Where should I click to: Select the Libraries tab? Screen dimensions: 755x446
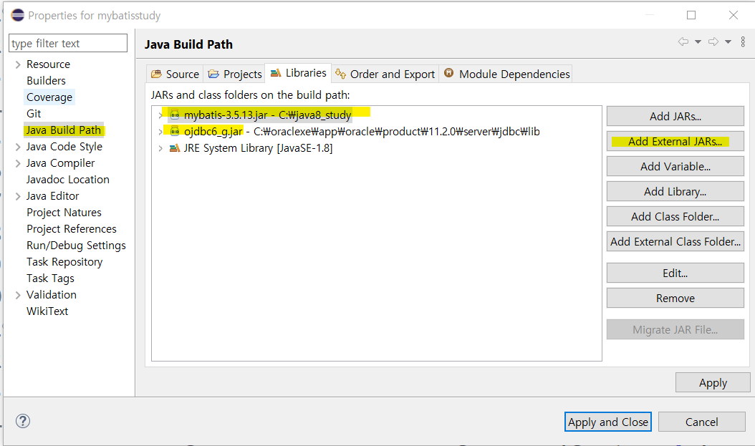tap(298, 73)
